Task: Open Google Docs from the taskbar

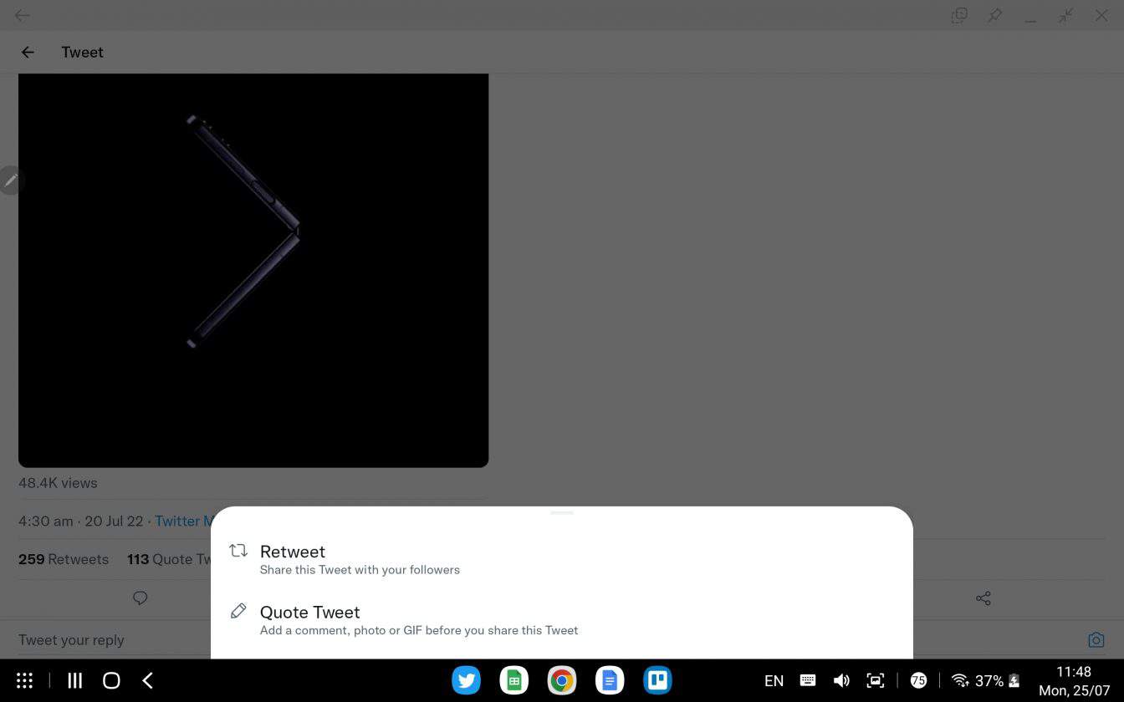Action: point(610,680)
